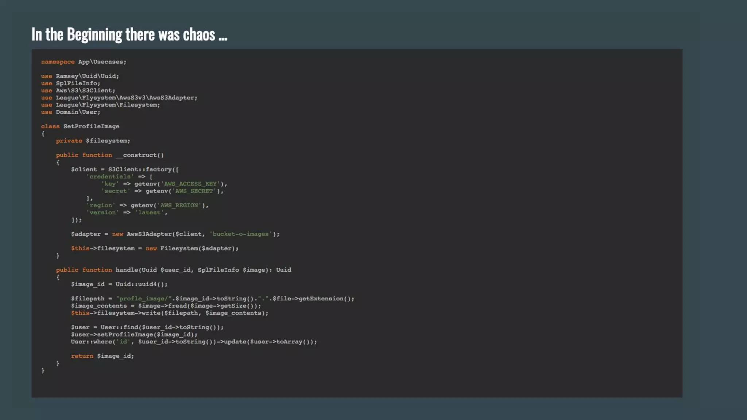Click the 'bucket-o-images' string

(241, 234)
